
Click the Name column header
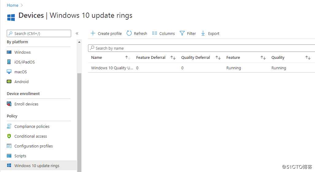click(x=96, y=58)
